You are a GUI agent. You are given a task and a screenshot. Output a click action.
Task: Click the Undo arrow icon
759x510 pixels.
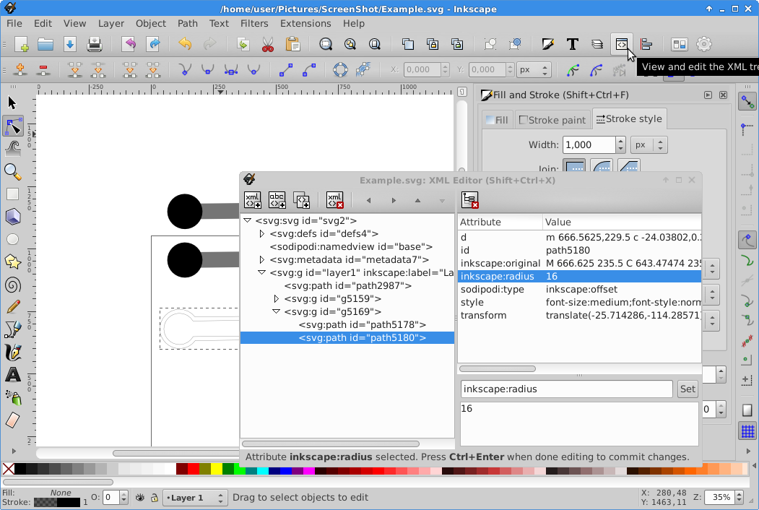[x=185, y=44]
